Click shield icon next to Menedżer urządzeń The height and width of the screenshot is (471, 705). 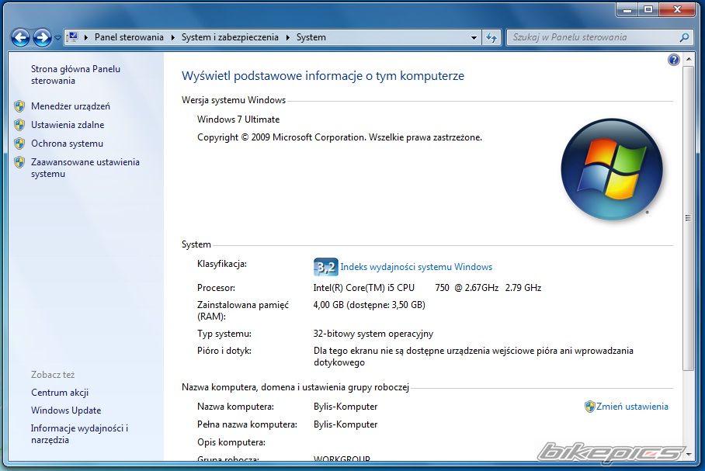pos(19,106)
